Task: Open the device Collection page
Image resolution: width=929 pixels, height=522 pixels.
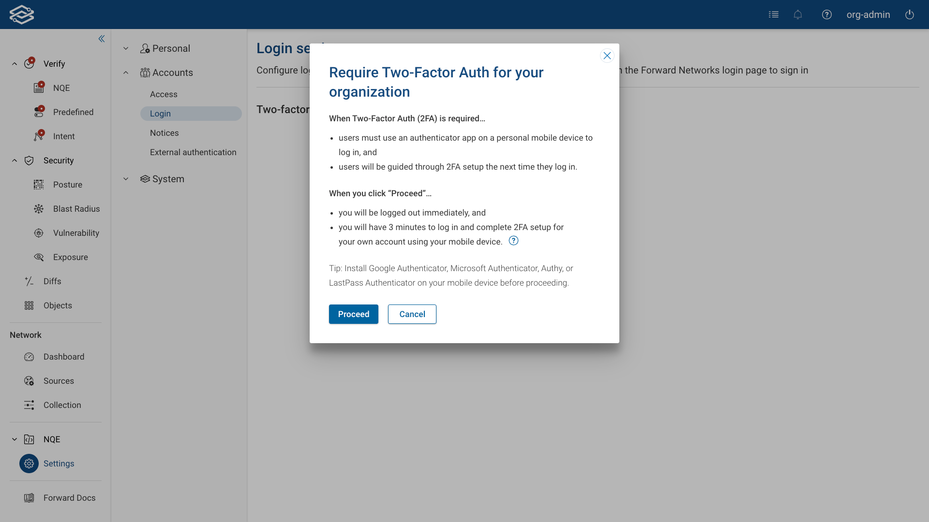Action: [x=62, y=405]
